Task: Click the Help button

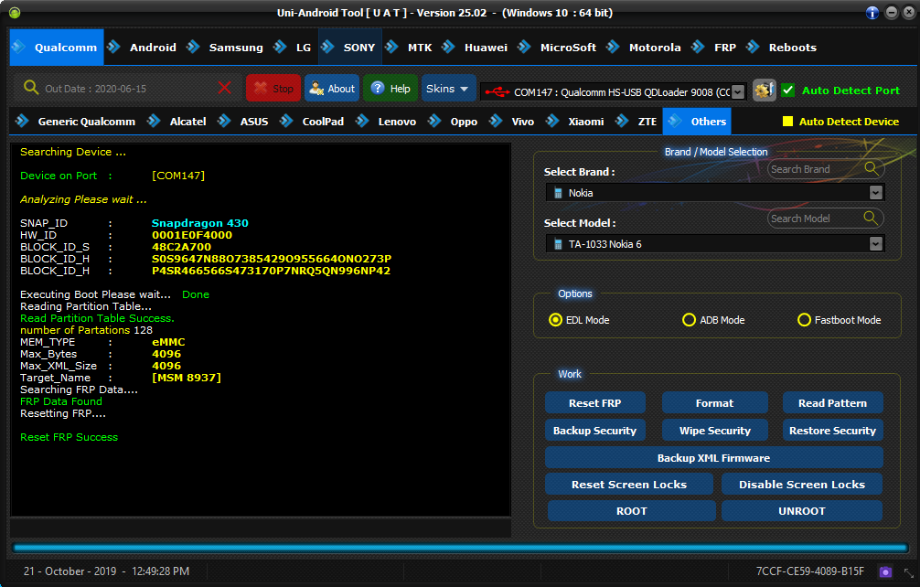Action: point(390,89)
